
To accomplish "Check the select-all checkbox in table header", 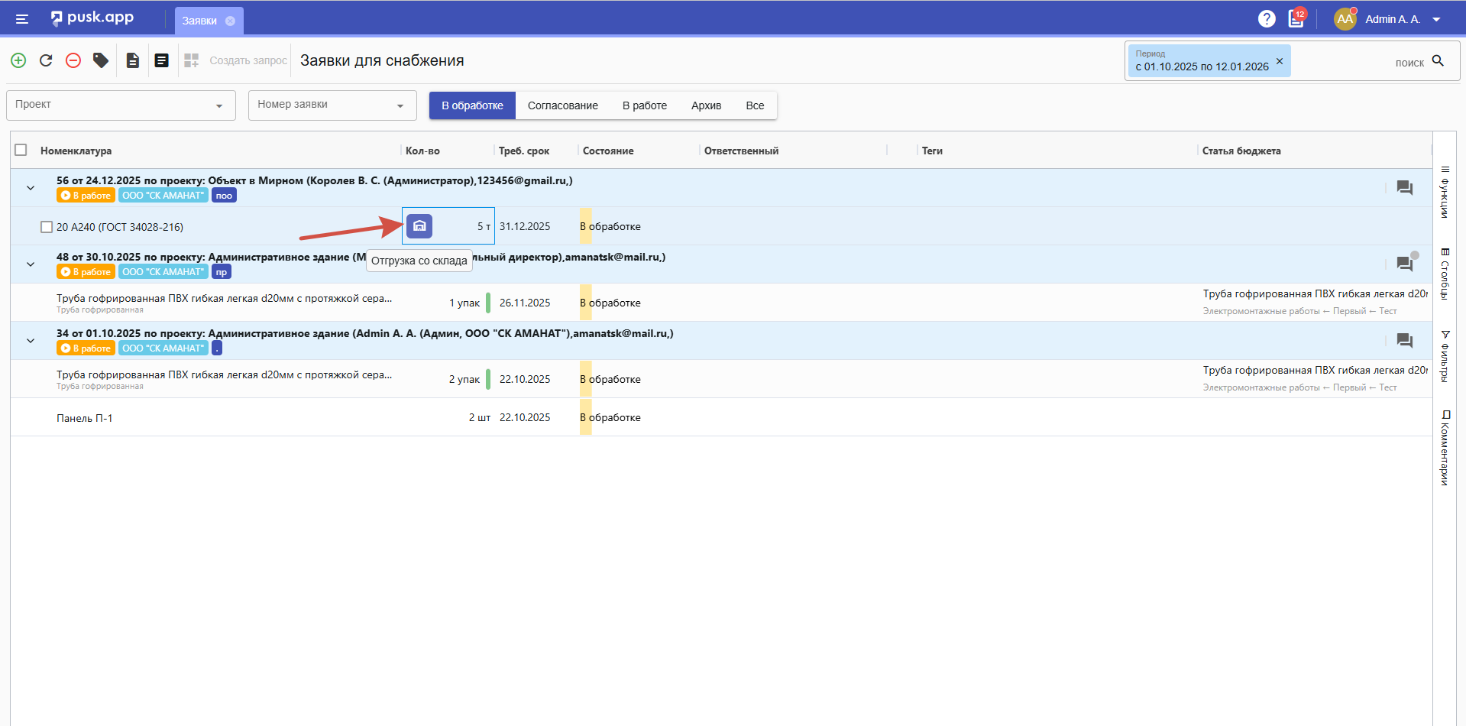I will click(21, 150).
